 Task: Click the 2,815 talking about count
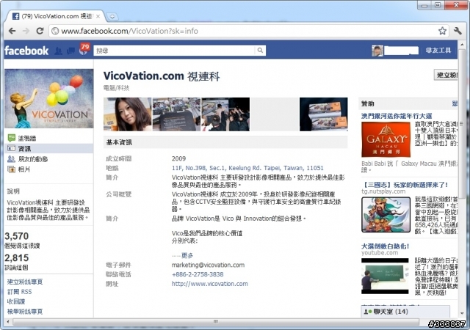[x=17, y=258]
